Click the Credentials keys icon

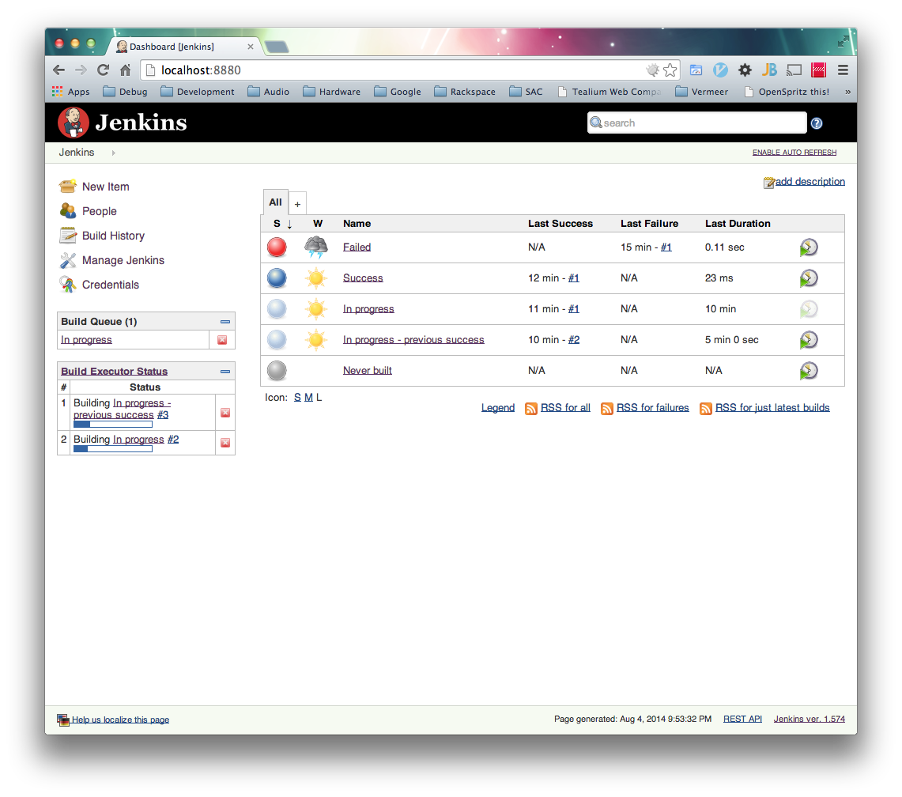click(x=68, y=285)
